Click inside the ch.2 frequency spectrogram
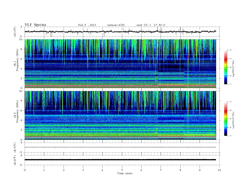 [120, 115]
